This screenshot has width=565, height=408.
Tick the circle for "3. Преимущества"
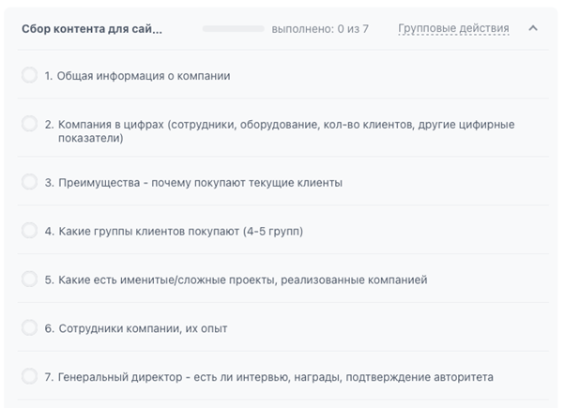pos(29,182)
